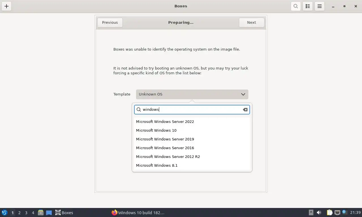Image resolution: width=362 pixels, height=217 pixels.
Task: Switch to workspace 1 on the taskbar
Action: point(12,213)
